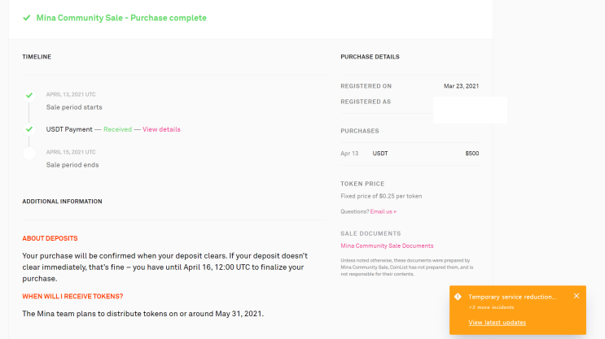The height and width of the screenshot is (339, 605).
Task: Click the 'APRIL 15, 2021 UTC' timeline date
Action: pos(71,152)
